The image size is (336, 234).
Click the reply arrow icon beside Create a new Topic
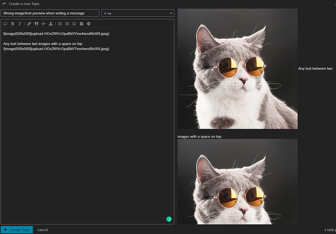4,4
